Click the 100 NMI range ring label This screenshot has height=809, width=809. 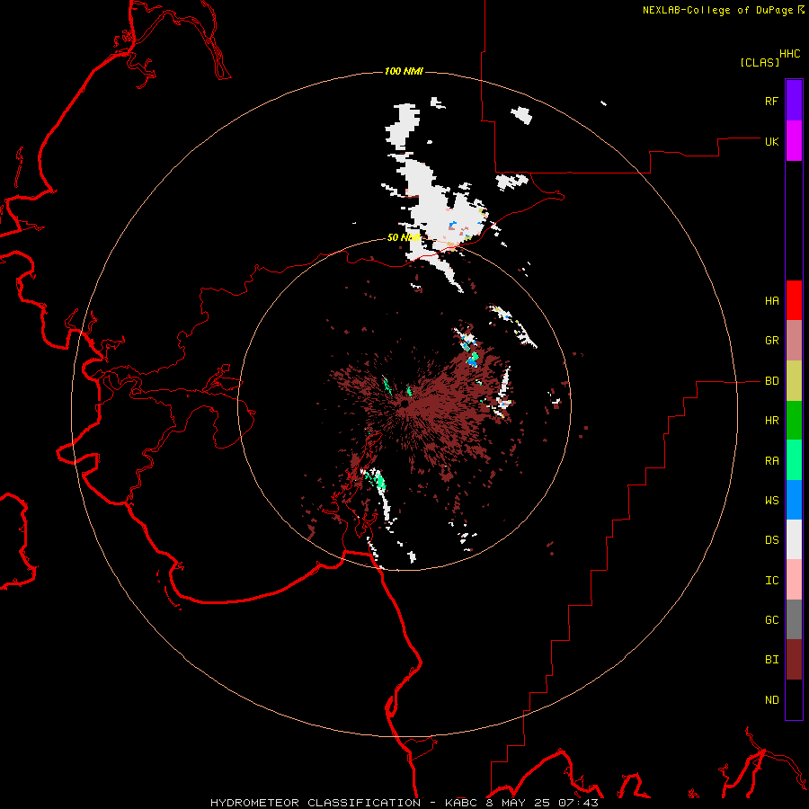(x=404, y=71)
